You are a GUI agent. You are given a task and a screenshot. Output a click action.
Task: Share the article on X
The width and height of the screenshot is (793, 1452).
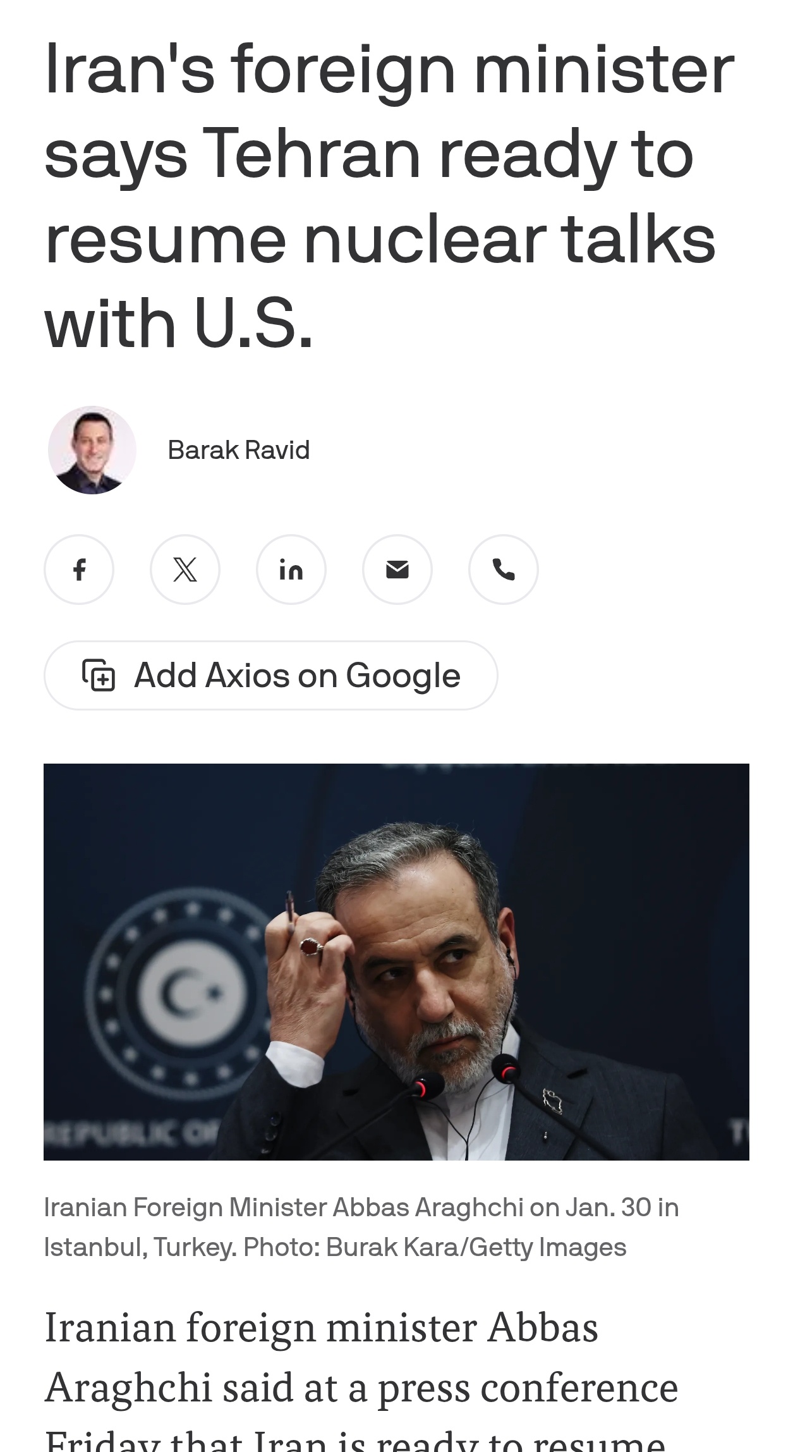point(185,570)
